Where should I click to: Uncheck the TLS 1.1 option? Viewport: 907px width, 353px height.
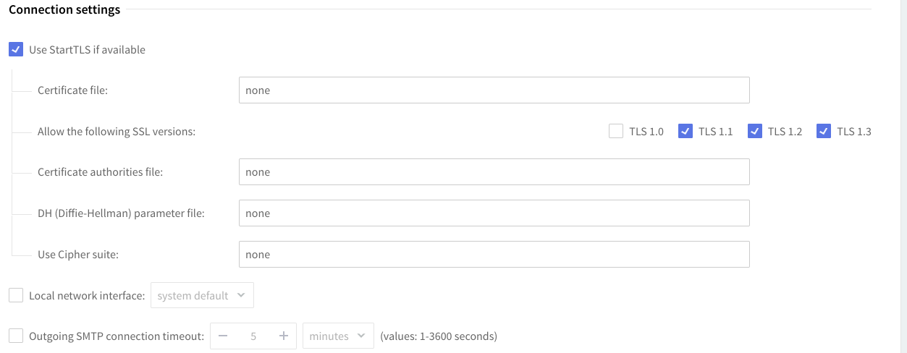[685, 131]
